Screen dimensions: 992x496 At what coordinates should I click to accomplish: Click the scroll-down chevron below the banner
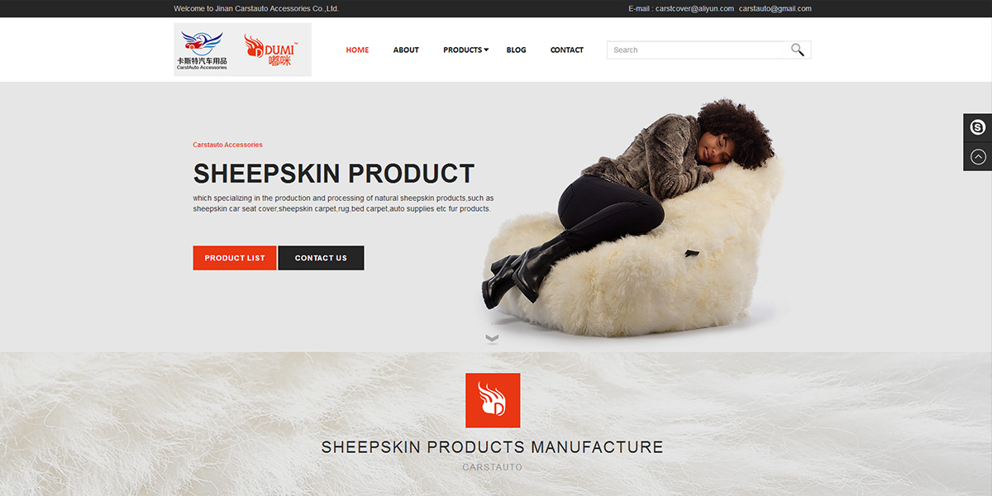(x=492, y=338)
